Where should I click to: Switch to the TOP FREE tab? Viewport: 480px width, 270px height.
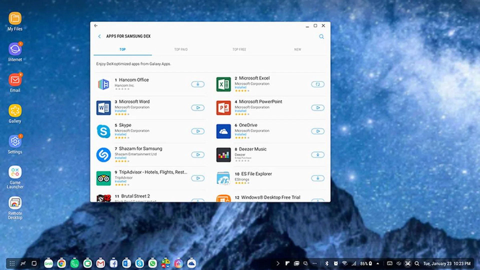[239, 49]
